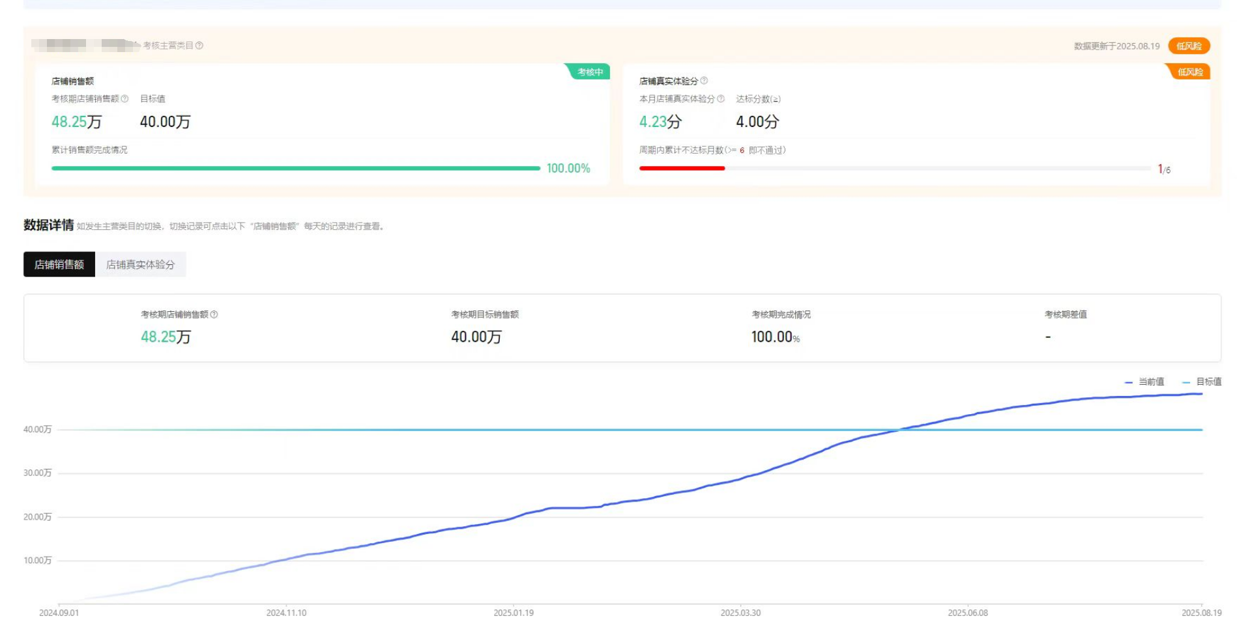
Task: Click help icon next to 考核主营类目
Action: [199, 46]
